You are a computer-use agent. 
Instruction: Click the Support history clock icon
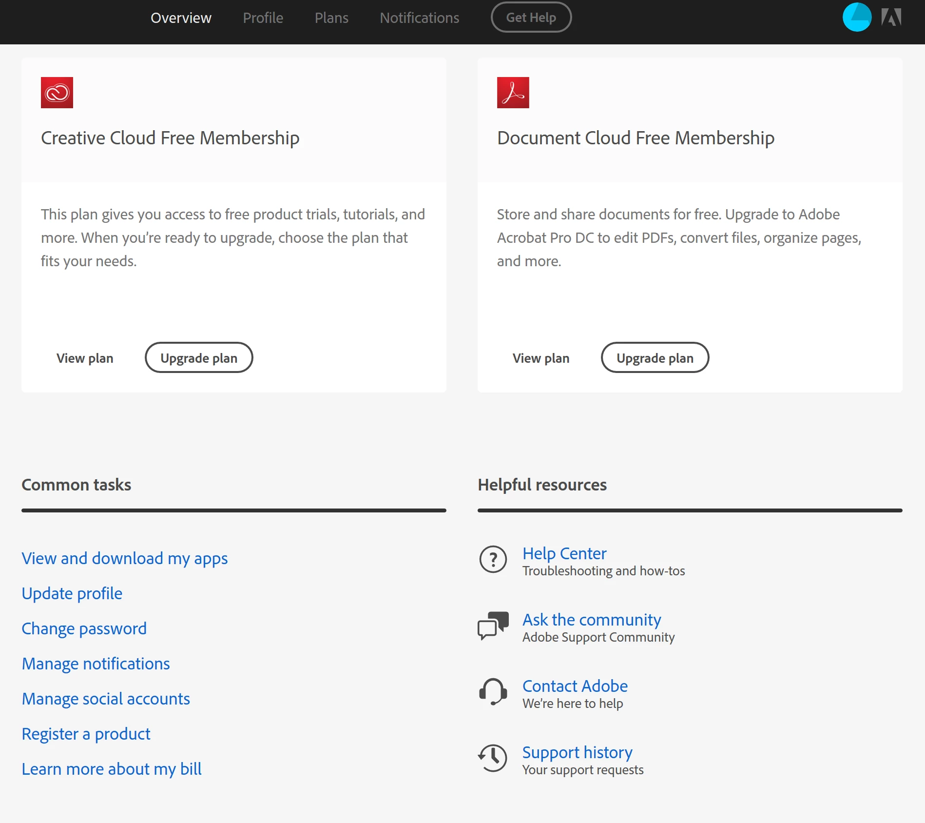point(493,758)
